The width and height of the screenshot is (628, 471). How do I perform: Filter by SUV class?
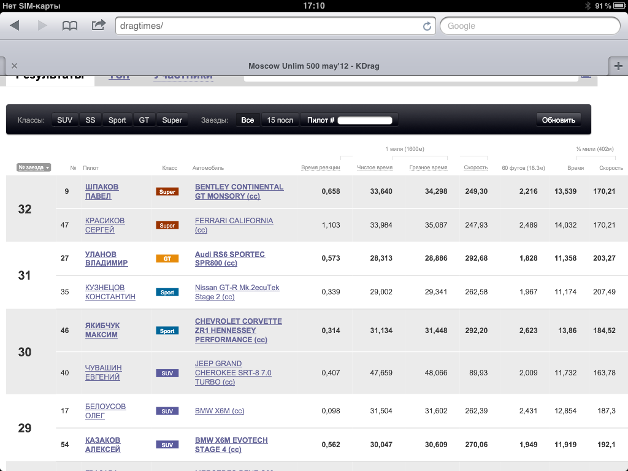pos(64,120)
